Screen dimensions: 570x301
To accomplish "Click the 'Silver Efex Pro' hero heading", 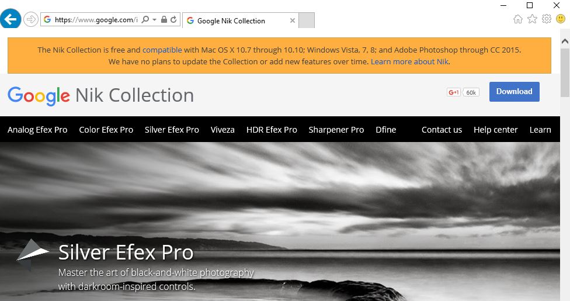I will [x=126, y=252].
